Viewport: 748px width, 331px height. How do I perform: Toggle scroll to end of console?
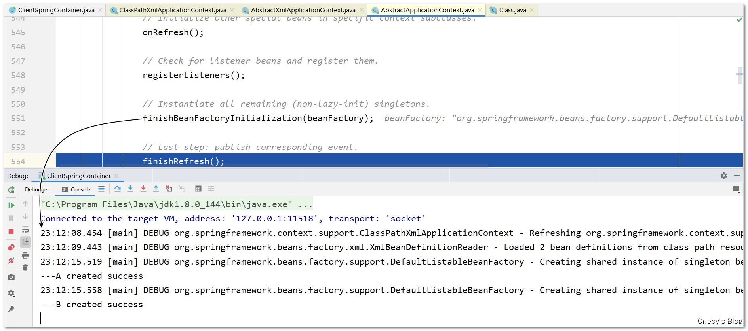coord(25,242)
